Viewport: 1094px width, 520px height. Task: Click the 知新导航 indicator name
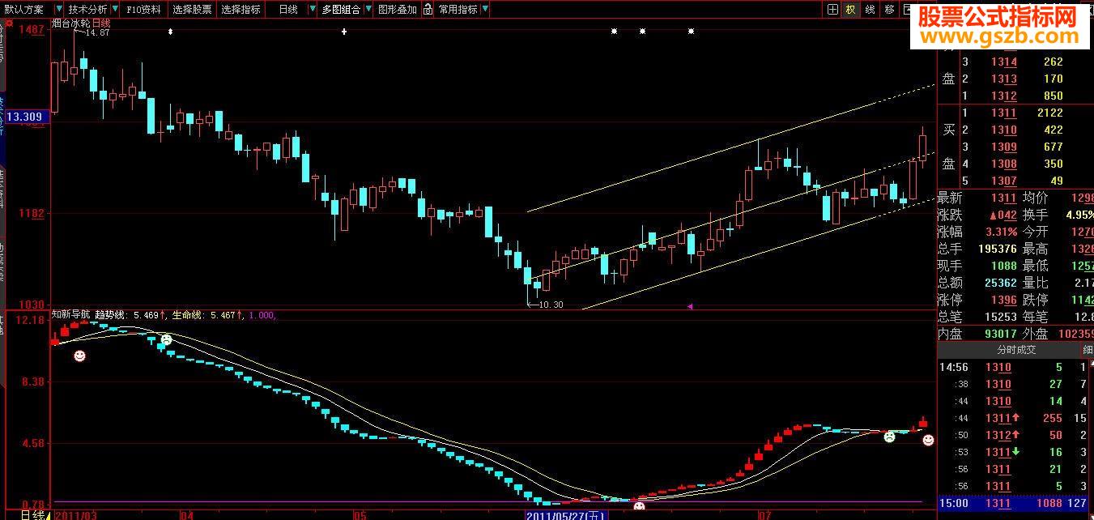[70, 314]
